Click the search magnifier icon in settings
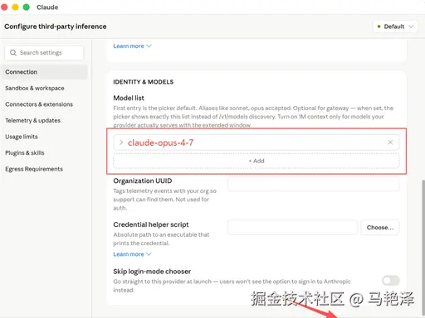425x318 pixels. point(13,52)
